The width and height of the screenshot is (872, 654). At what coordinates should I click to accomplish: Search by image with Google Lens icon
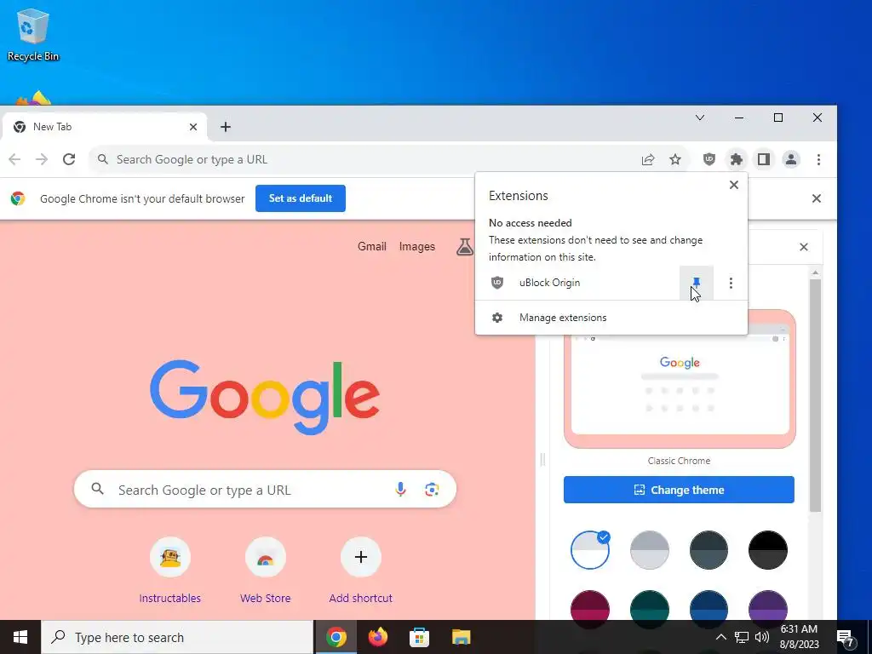(x=432, y=490)
